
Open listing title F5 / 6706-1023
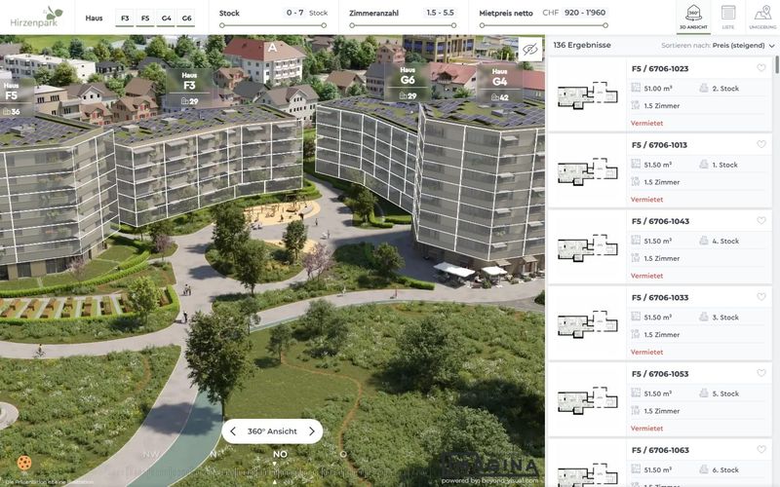click(x=660, y=68)
